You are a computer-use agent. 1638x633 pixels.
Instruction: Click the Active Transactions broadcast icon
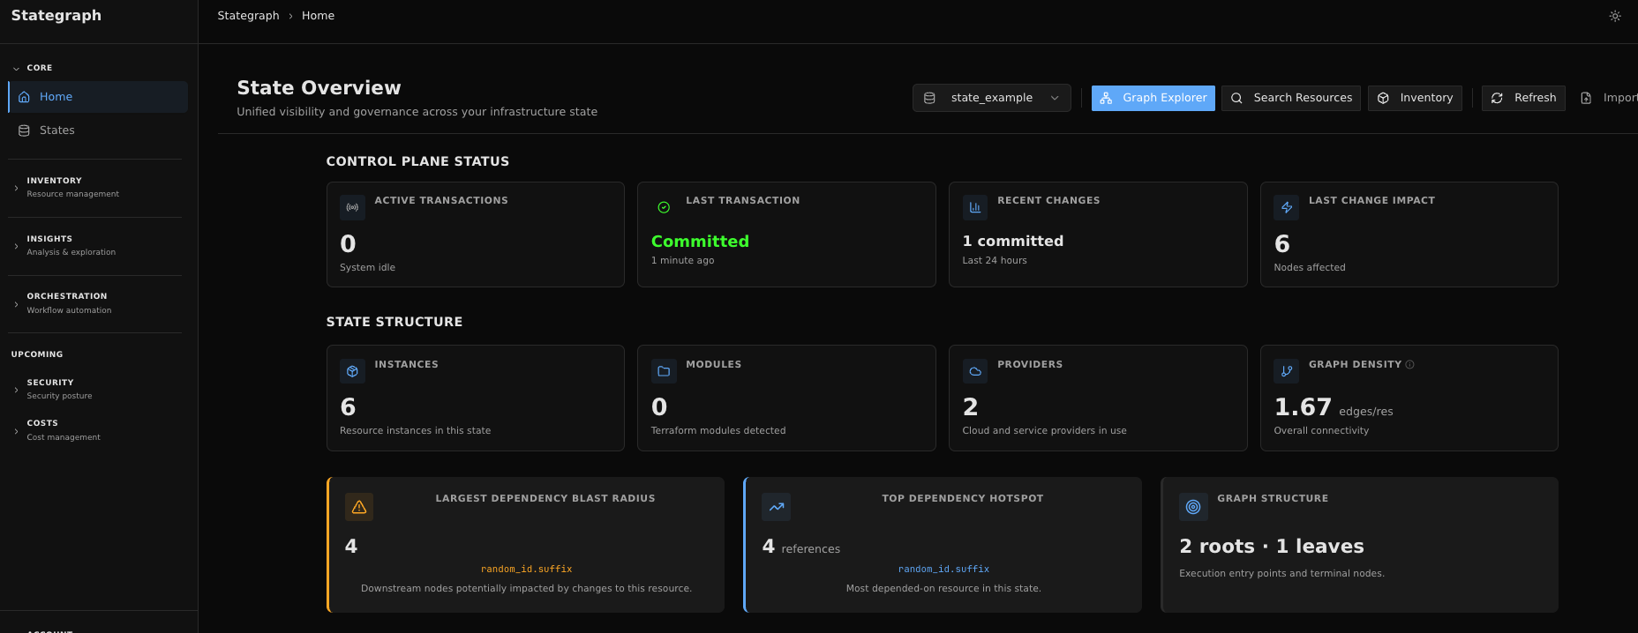pos(352,207)
